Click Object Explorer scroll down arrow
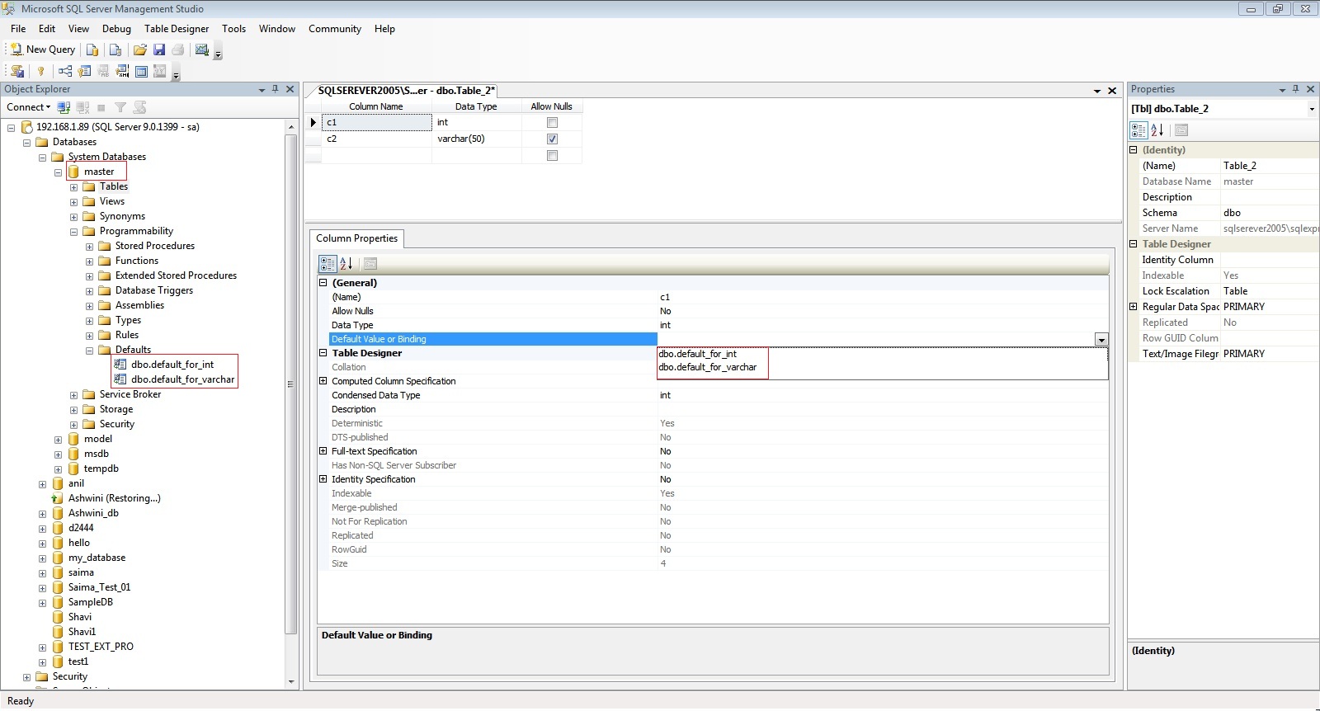Viewport: 1320px width, 711px height. 290,682
